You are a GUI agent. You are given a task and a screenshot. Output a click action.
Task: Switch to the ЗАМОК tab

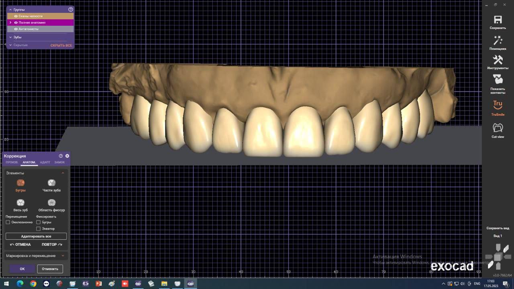(59, 162)
